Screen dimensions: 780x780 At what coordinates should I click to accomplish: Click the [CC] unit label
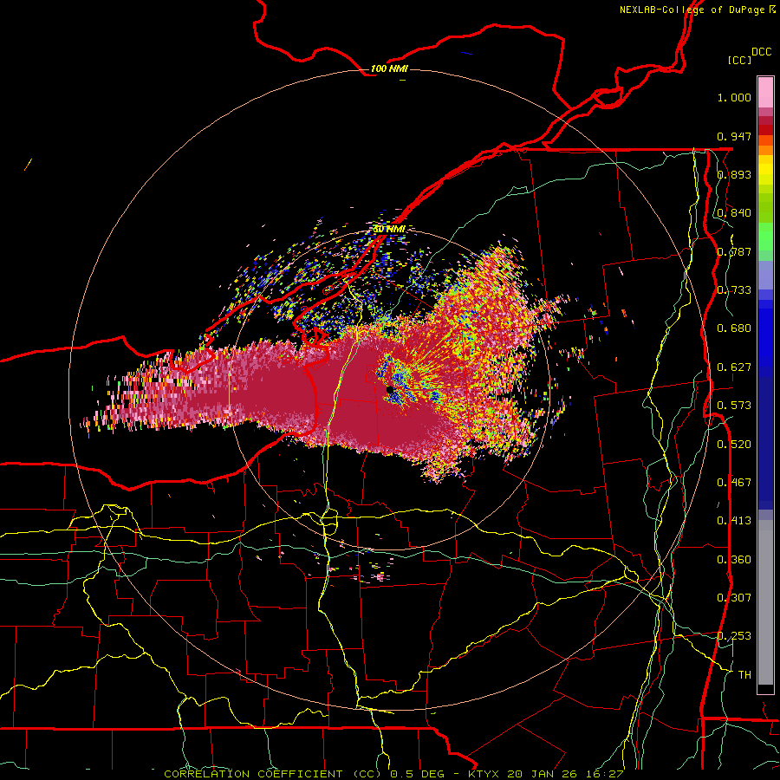click(x=740, y=60)
